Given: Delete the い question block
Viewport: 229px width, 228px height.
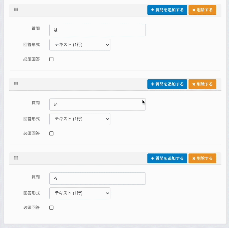Looking at the screenshot, I should point(202,84).
